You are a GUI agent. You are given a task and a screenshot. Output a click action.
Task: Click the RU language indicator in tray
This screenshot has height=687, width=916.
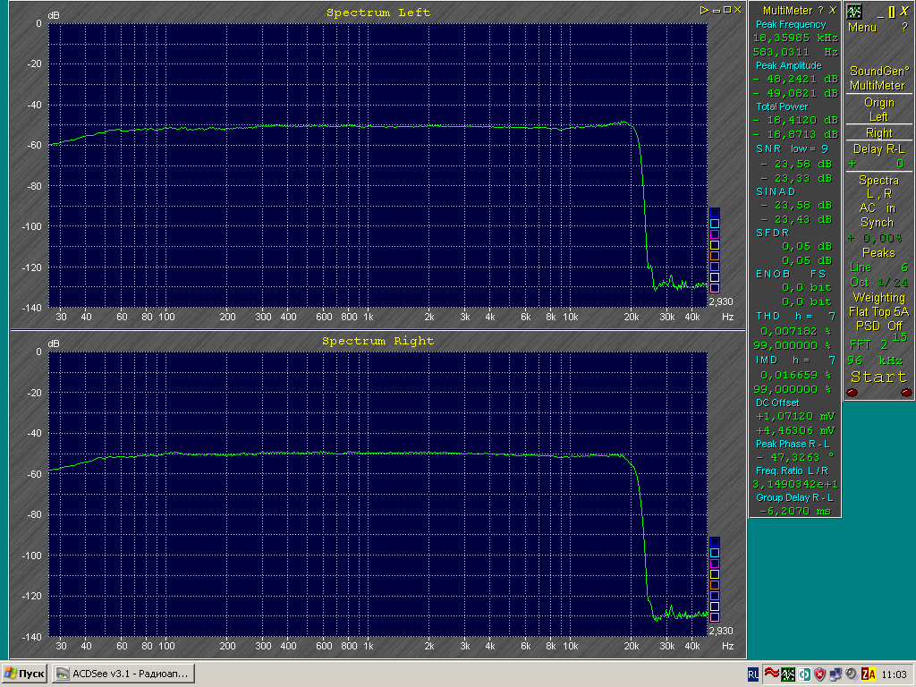click(753, 674)
